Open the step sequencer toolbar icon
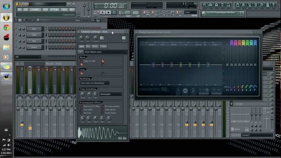The image size is (281, 158). 210,5
